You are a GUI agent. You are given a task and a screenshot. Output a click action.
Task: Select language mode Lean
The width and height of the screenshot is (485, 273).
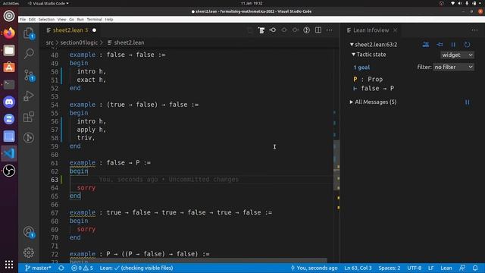pos(446,268)
